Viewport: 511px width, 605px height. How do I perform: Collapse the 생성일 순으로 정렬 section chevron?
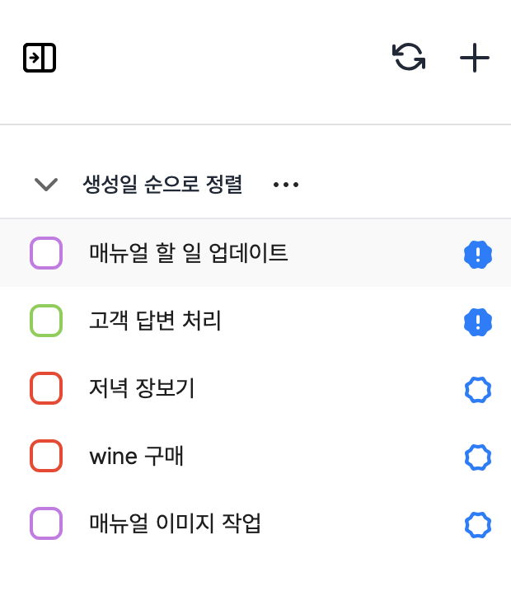coord(46,185)
